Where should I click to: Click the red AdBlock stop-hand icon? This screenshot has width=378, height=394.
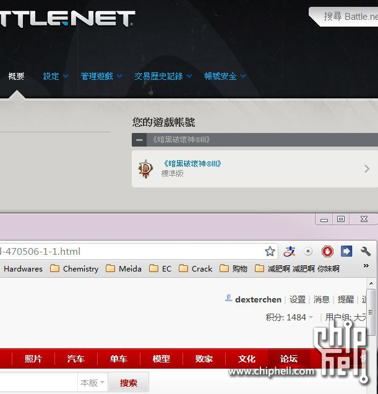327,251
